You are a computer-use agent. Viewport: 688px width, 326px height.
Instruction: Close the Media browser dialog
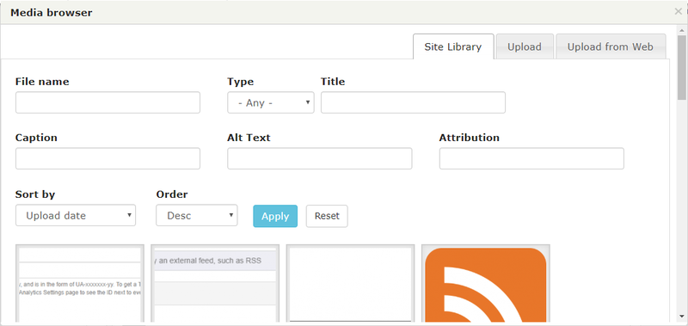pos(678,12)
